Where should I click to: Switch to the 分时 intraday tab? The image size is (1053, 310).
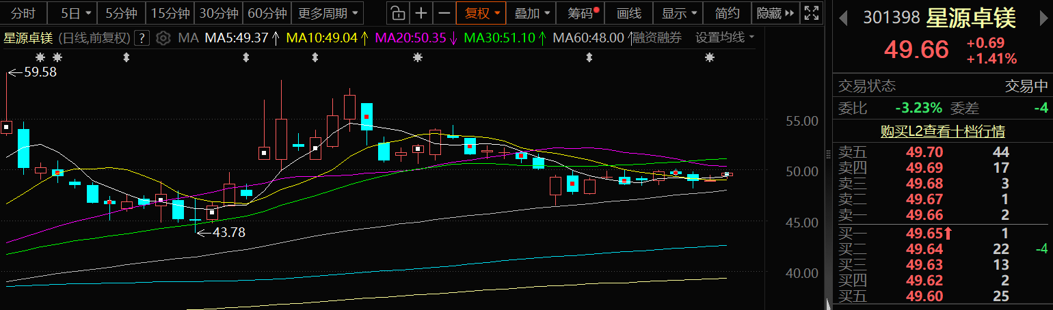23,13
